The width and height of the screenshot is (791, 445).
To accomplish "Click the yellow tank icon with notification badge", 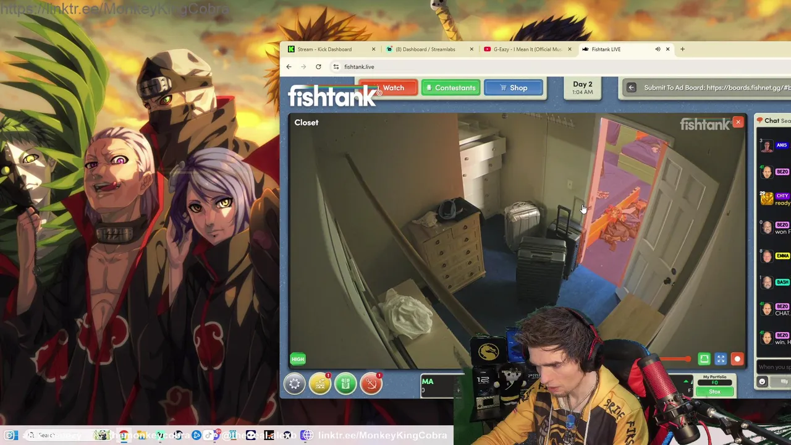I will tap(320, 384).
